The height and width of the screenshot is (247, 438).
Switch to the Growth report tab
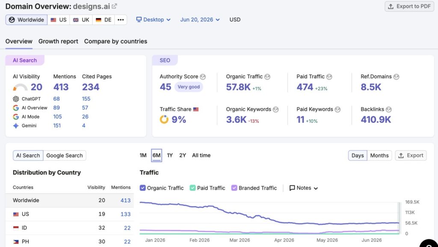coord(58,41)
